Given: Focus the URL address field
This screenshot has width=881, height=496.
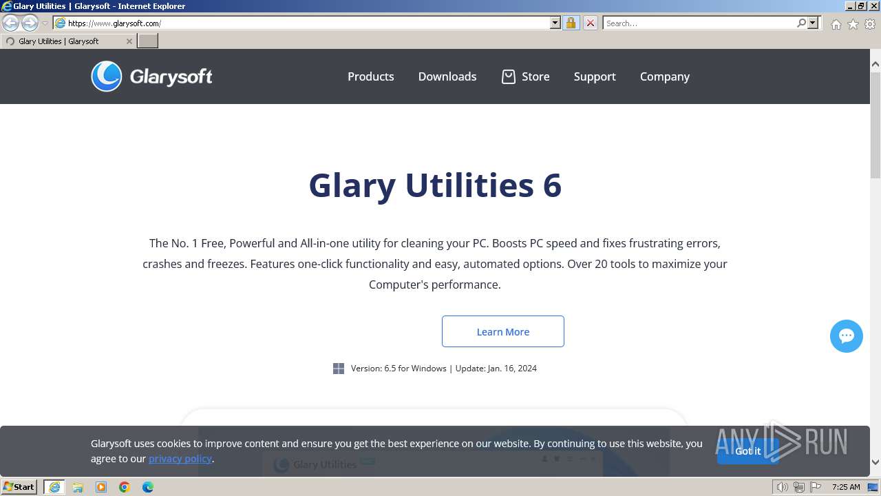Looking at the screenshot, I should (x=307, y=23).
